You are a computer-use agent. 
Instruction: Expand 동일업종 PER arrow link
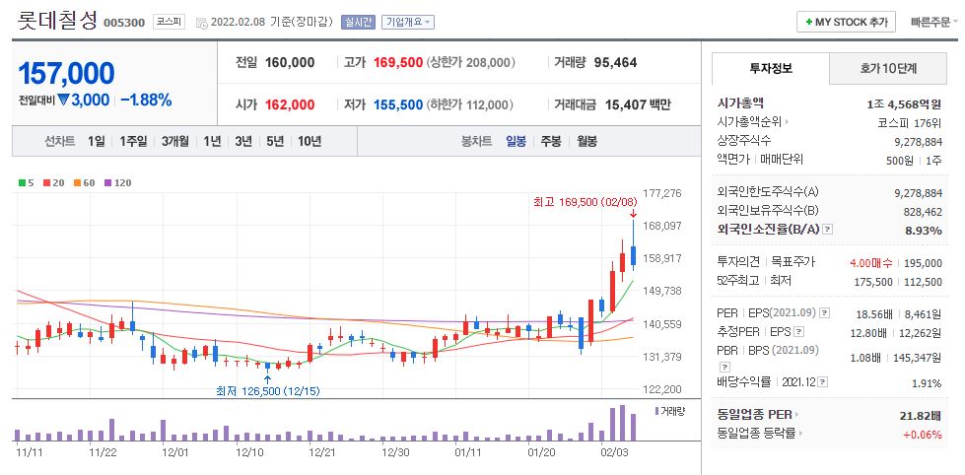[x=797, y=415]
